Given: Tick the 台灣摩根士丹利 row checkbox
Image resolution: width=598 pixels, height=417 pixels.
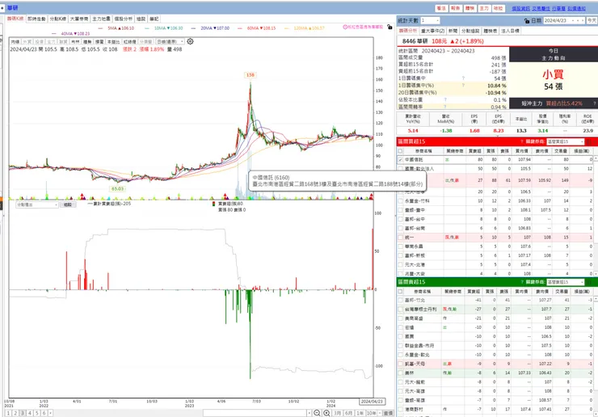Looking at the screenshot, I should click(x=401, y=309).
